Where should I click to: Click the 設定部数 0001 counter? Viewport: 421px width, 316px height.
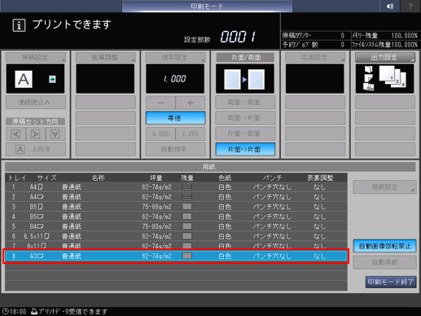(238, 37)
